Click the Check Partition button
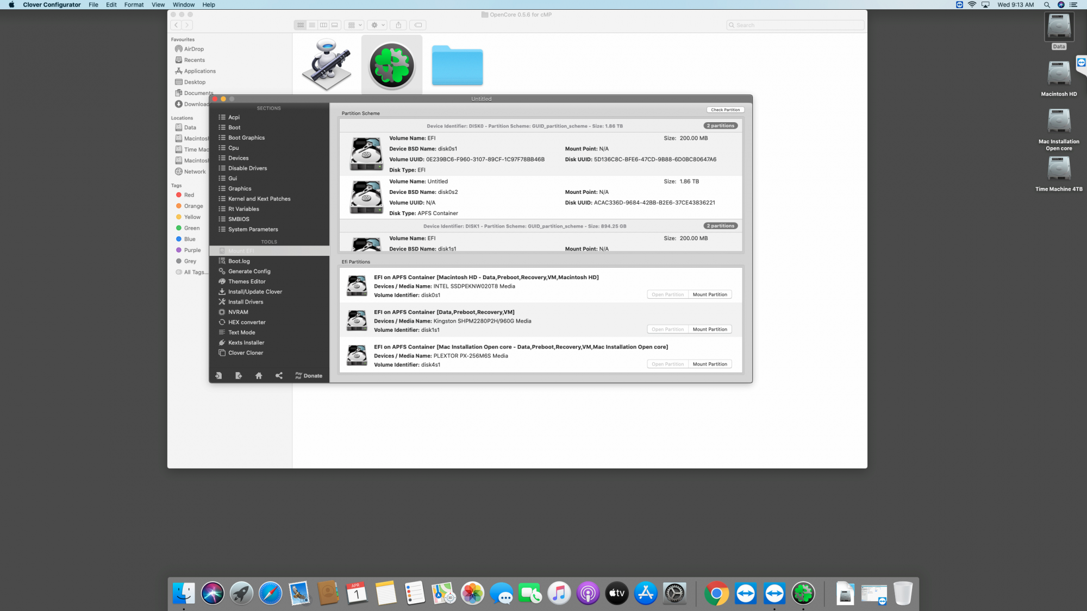Viewport: 1087px width, 611px height. (725, 110)
